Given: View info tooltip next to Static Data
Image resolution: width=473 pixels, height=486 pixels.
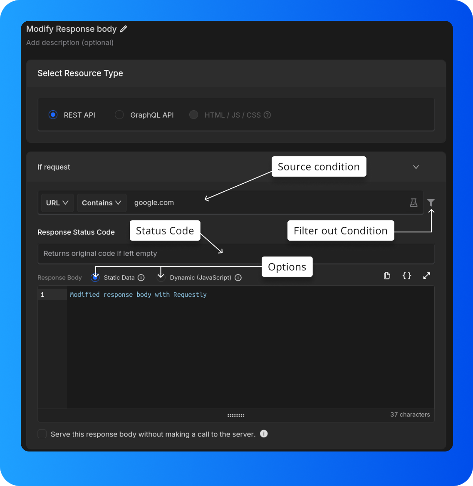Looking at the screenshot, I should tap(141, 277).
